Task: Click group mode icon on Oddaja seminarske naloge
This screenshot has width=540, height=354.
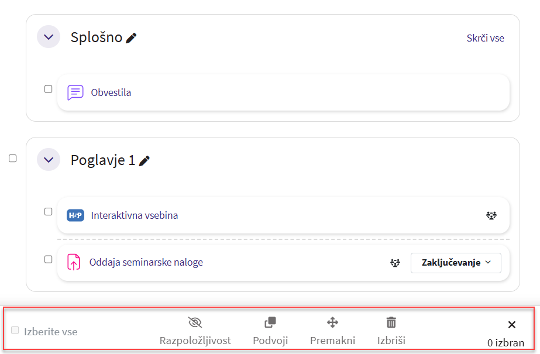Action: (395, 263)
